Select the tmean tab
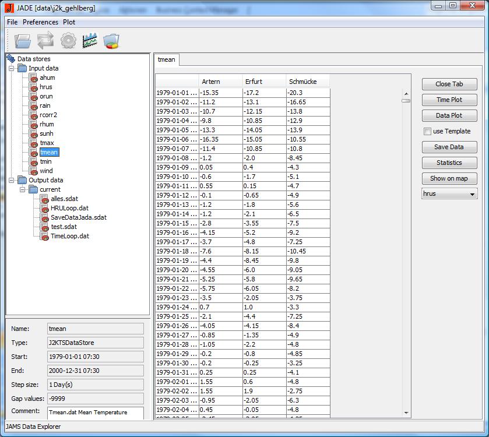This screenshot has width=489, height=437. [166, 59]
